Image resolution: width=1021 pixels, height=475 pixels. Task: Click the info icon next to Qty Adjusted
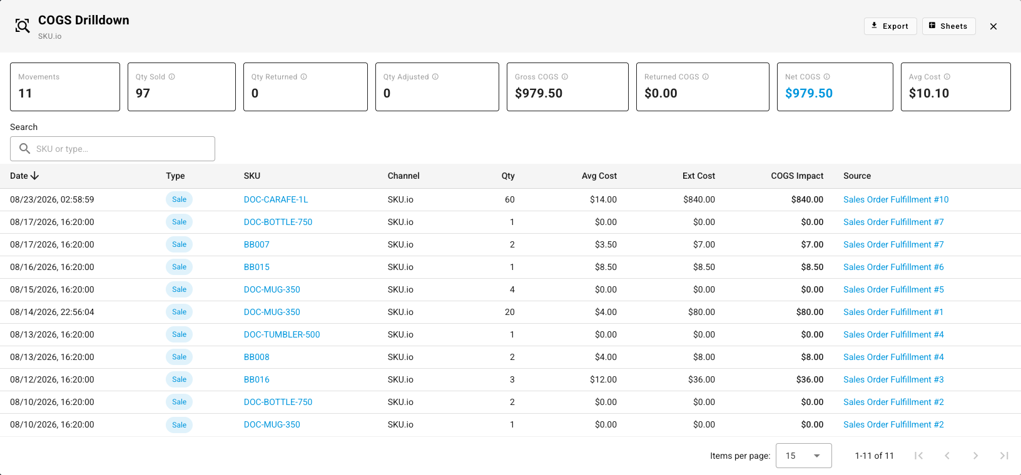pos(435,77)
